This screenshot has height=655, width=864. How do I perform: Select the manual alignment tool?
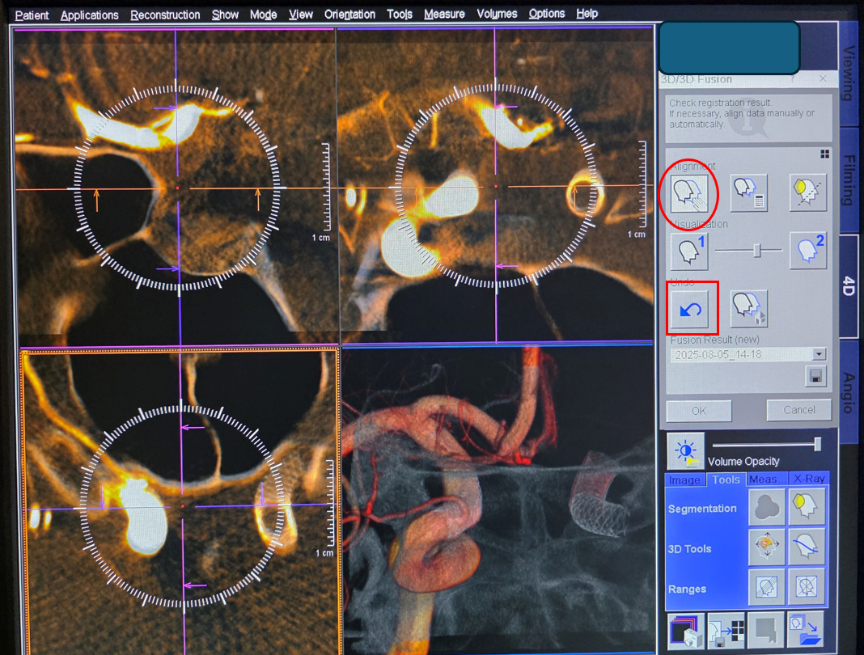coord(690,192)
